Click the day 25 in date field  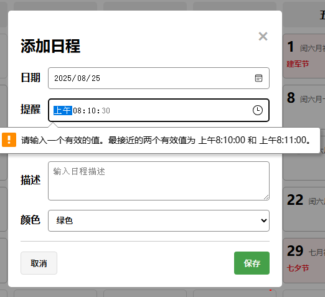[96, 78]
